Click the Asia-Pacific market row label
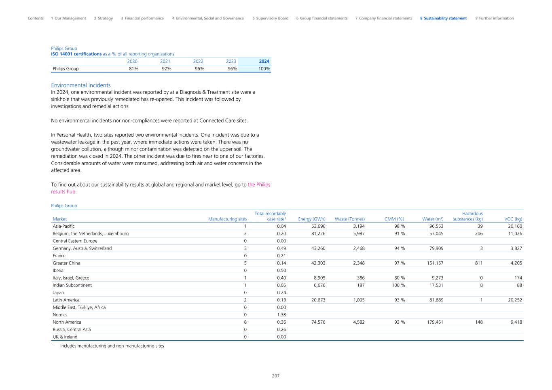Image resolution: width=552 pixels, height=390 pixels. [63, 227]
